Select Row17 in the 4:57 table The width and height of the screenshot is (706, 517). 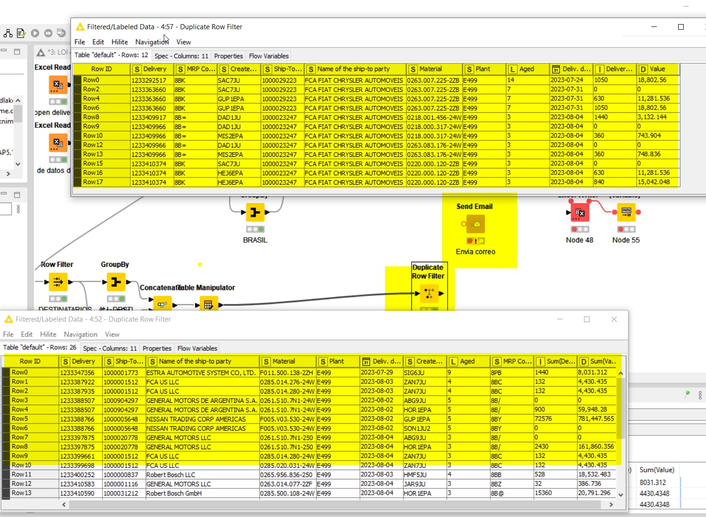click(x=93, y=182)
